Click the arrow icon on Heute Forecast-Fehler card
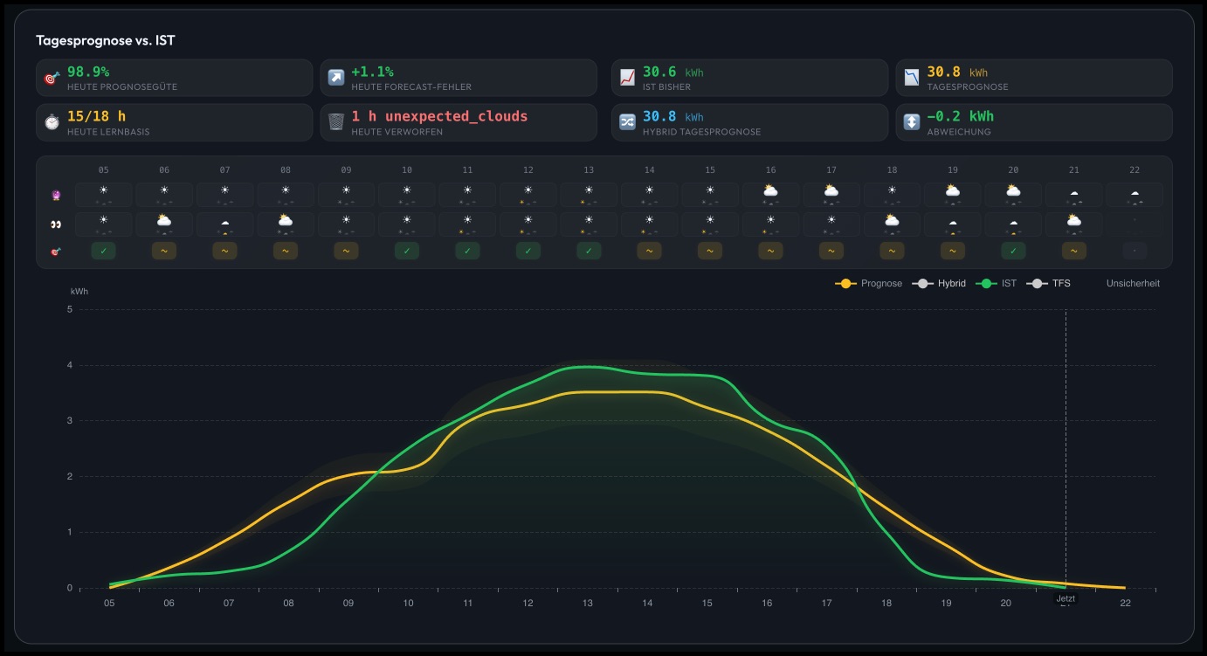The height and width of the screenshot is (656, 1207). (x=335, y=78)
